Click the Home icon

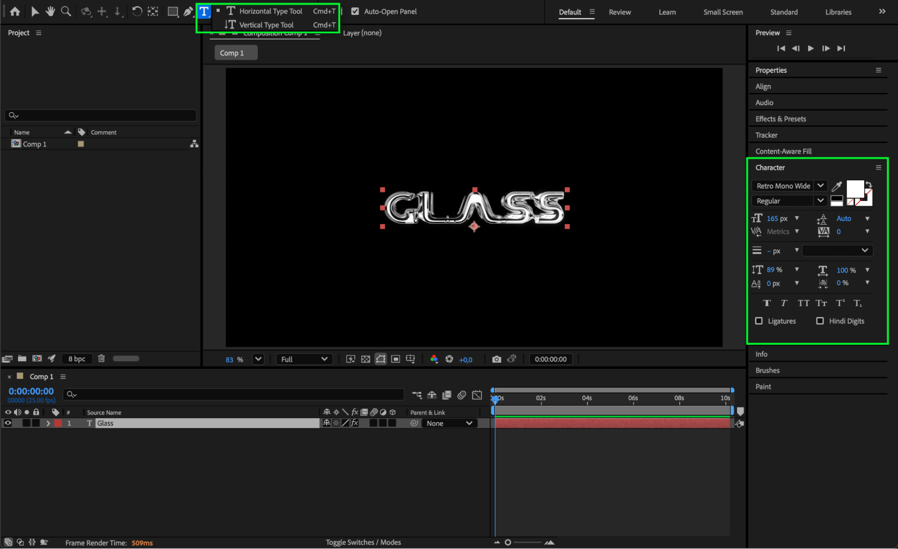point(15,11)
